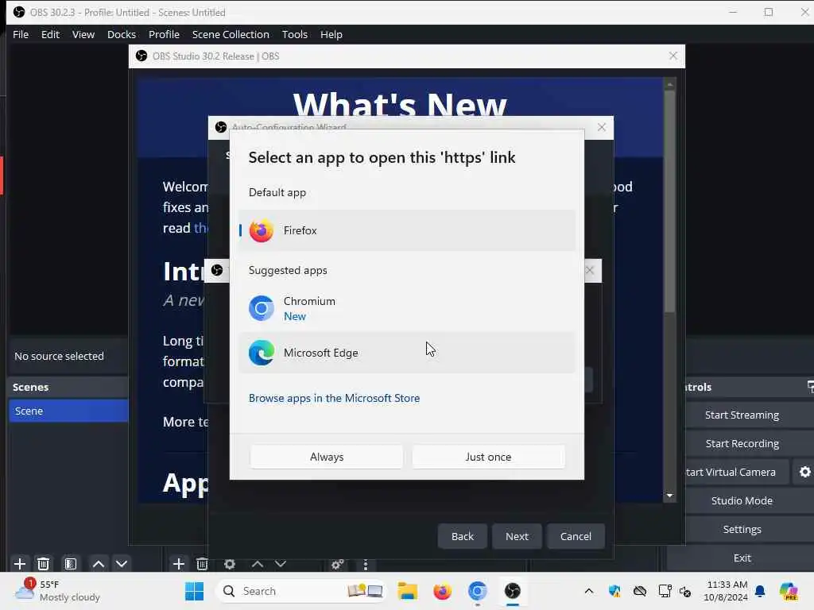Click scrollbar down arrow in What's New window
The width and height of the screenshot is (814, 610).
(x=669, y=496)
